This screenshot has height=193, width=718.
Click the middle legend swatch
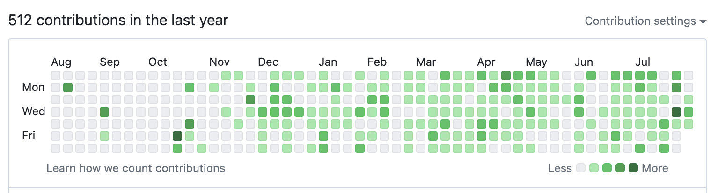coord(607,168)
